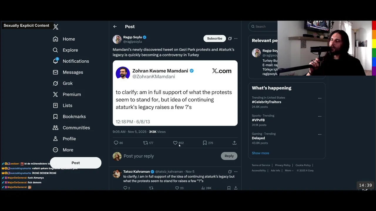Open the Notifications bell in sidebar

pos(56,61)
